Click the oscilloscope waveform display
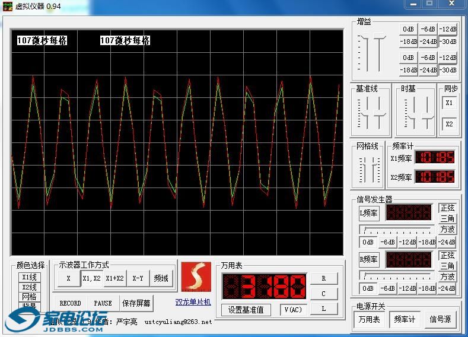 [177, 142]
